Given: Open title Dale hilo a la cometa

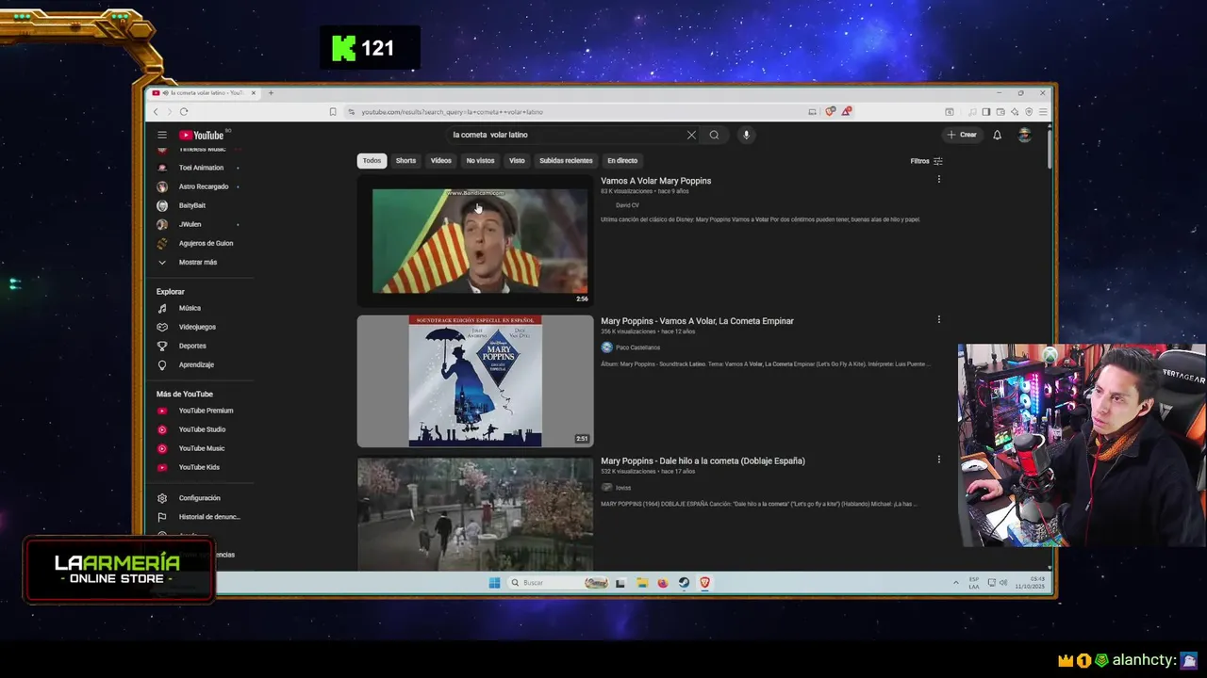Looking at the screenshot, I should click(703, 460).
